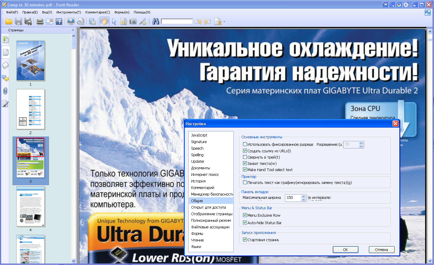Click the maximum width value field
The height and width of the screenshot is (265, 434).
pos(293,198)
